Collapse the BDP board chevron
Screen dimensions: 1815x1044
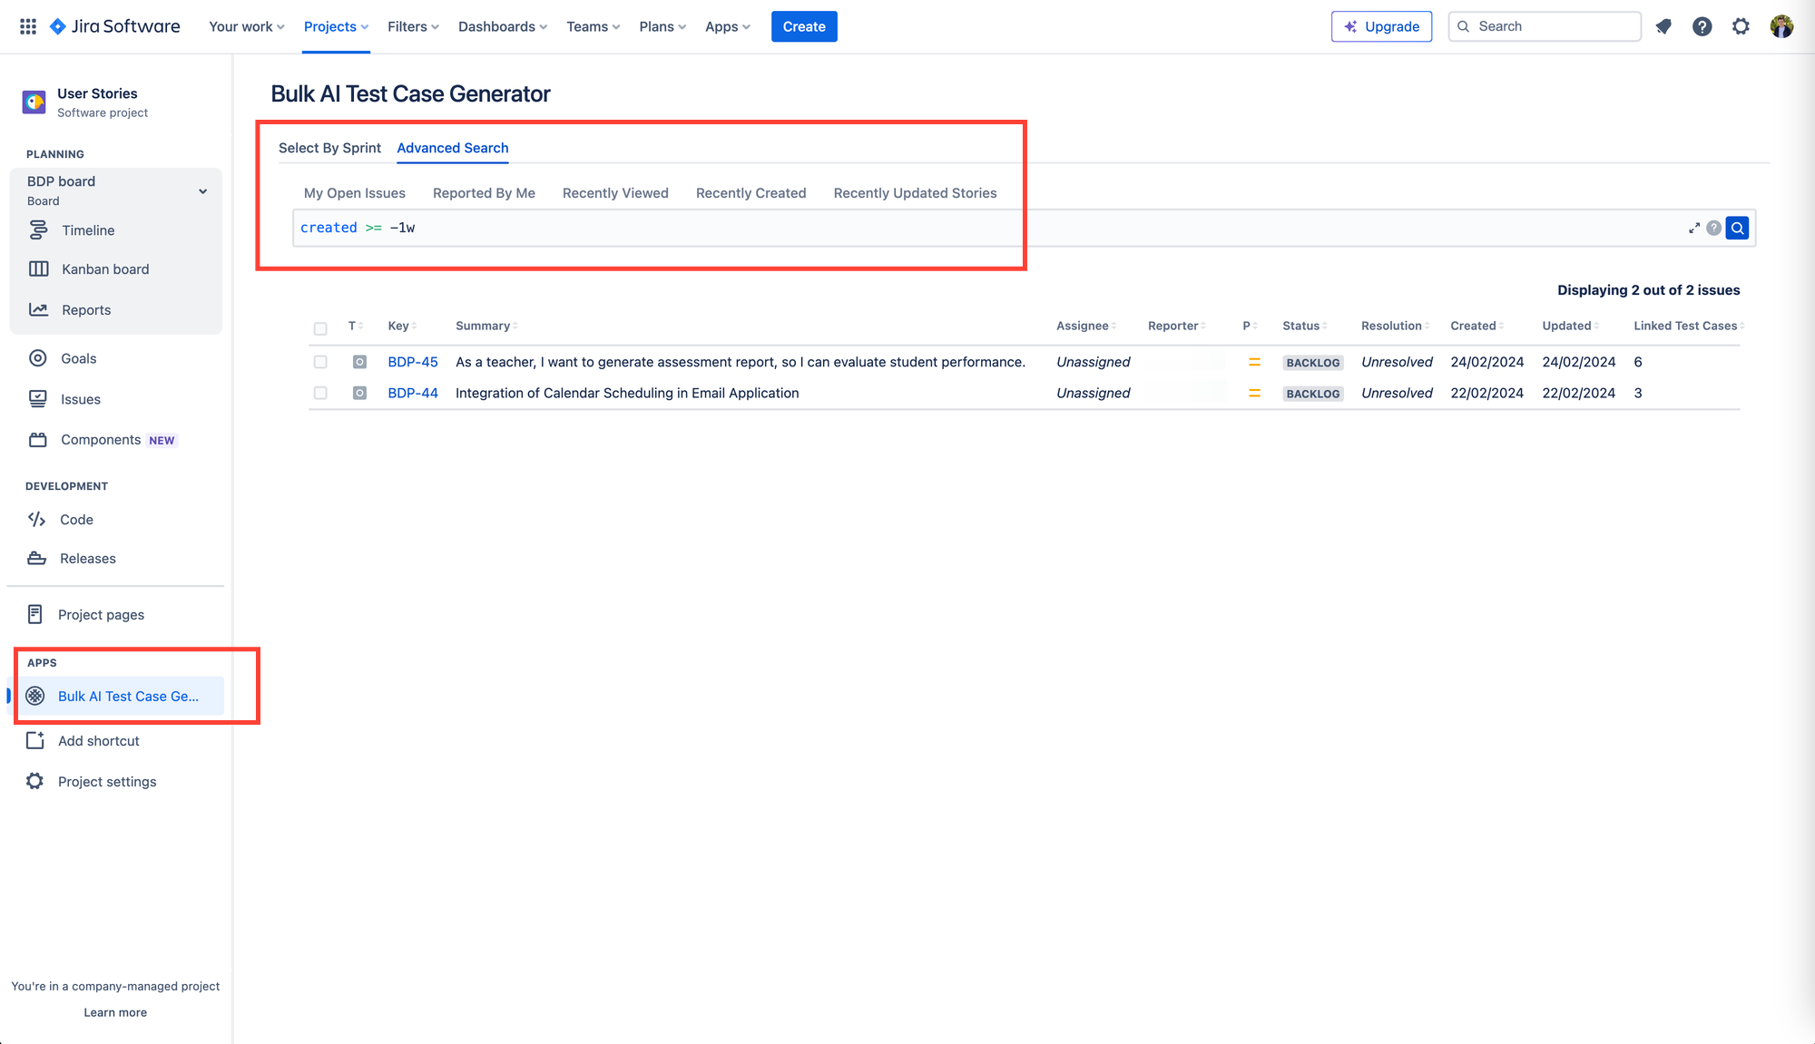pyautogui.click(x=203, y=191)
